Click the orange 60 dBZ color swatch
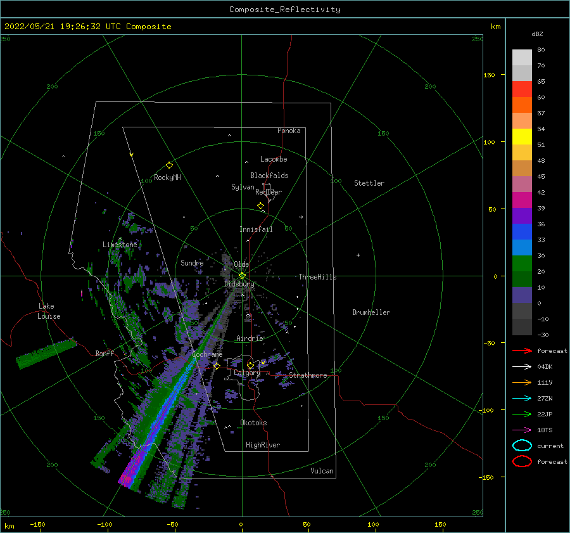 pyautogui.click(x=522, y=105)
